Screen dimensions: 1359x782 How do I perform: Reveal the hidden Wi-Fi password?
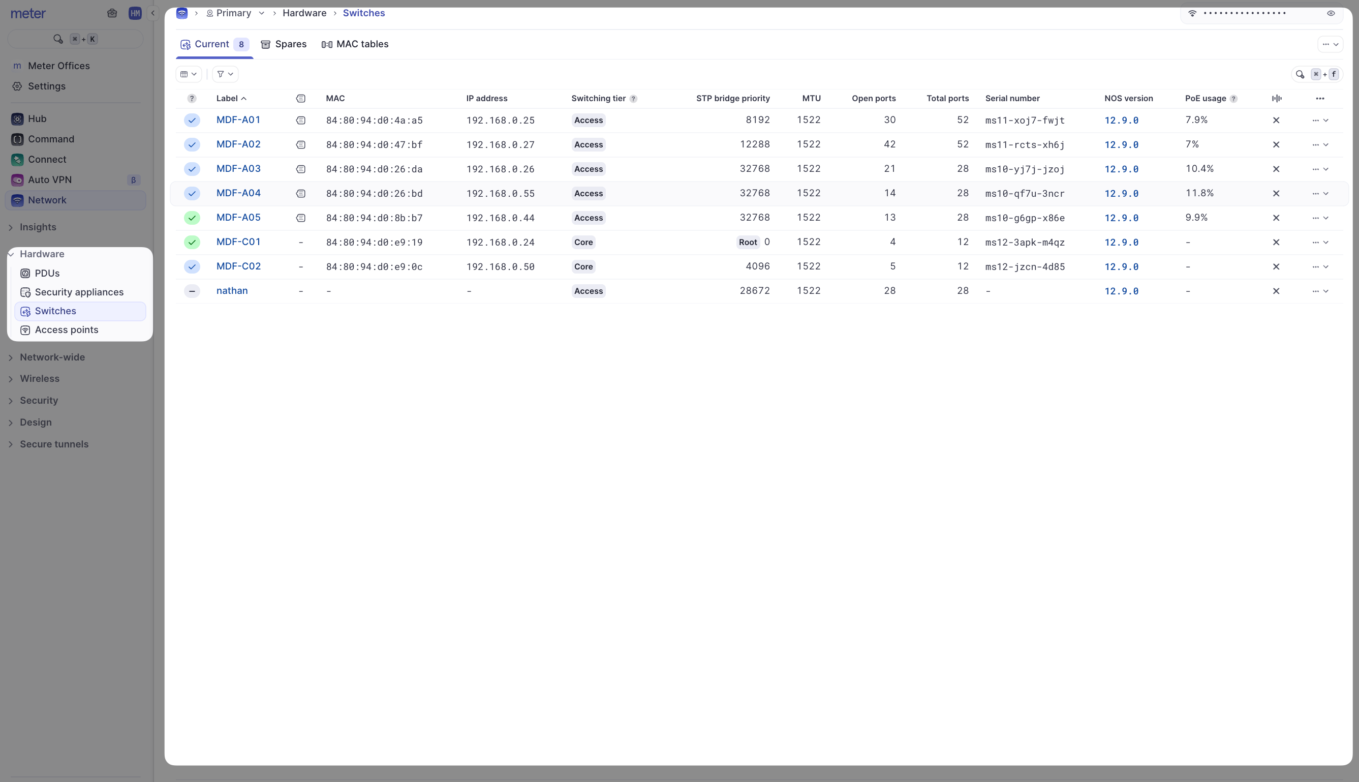(x=1331, y=13)
